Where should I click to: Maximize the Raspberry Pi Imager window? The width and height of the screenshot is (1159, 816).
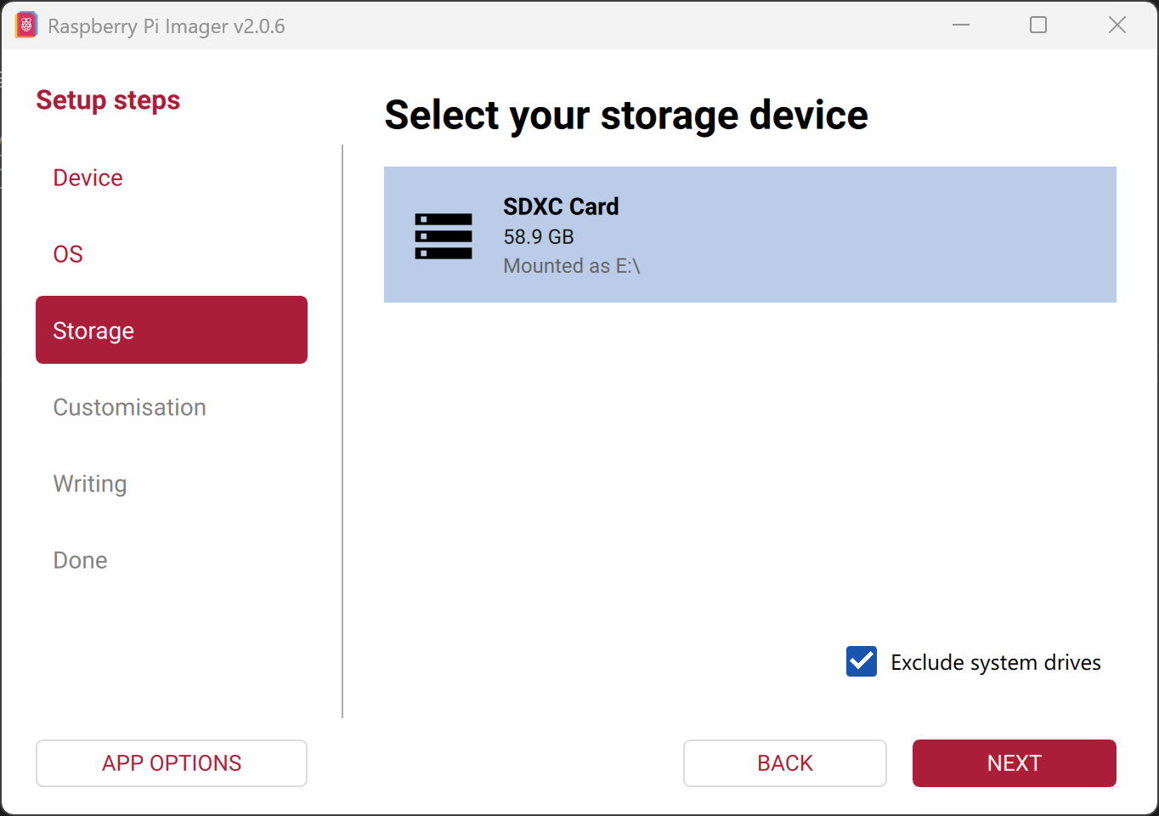point(1038,25)
